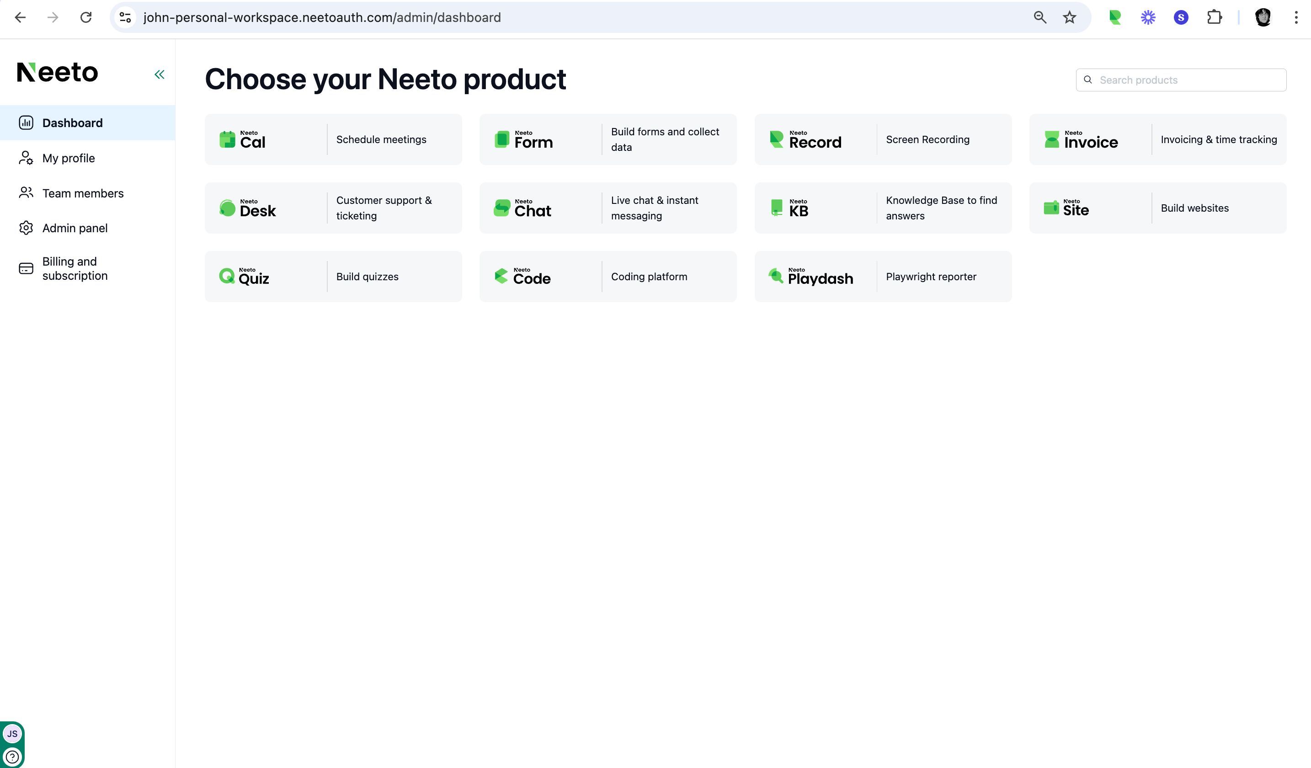Screen dimensions: 1311x768
Task: Collapse the sidebar with double-chevron icon
Action: tap(159, 75)
